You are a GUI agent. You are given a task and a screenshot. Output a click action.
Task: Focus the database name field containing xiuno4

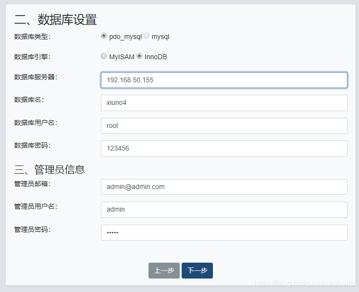click(x=224, y=103)
